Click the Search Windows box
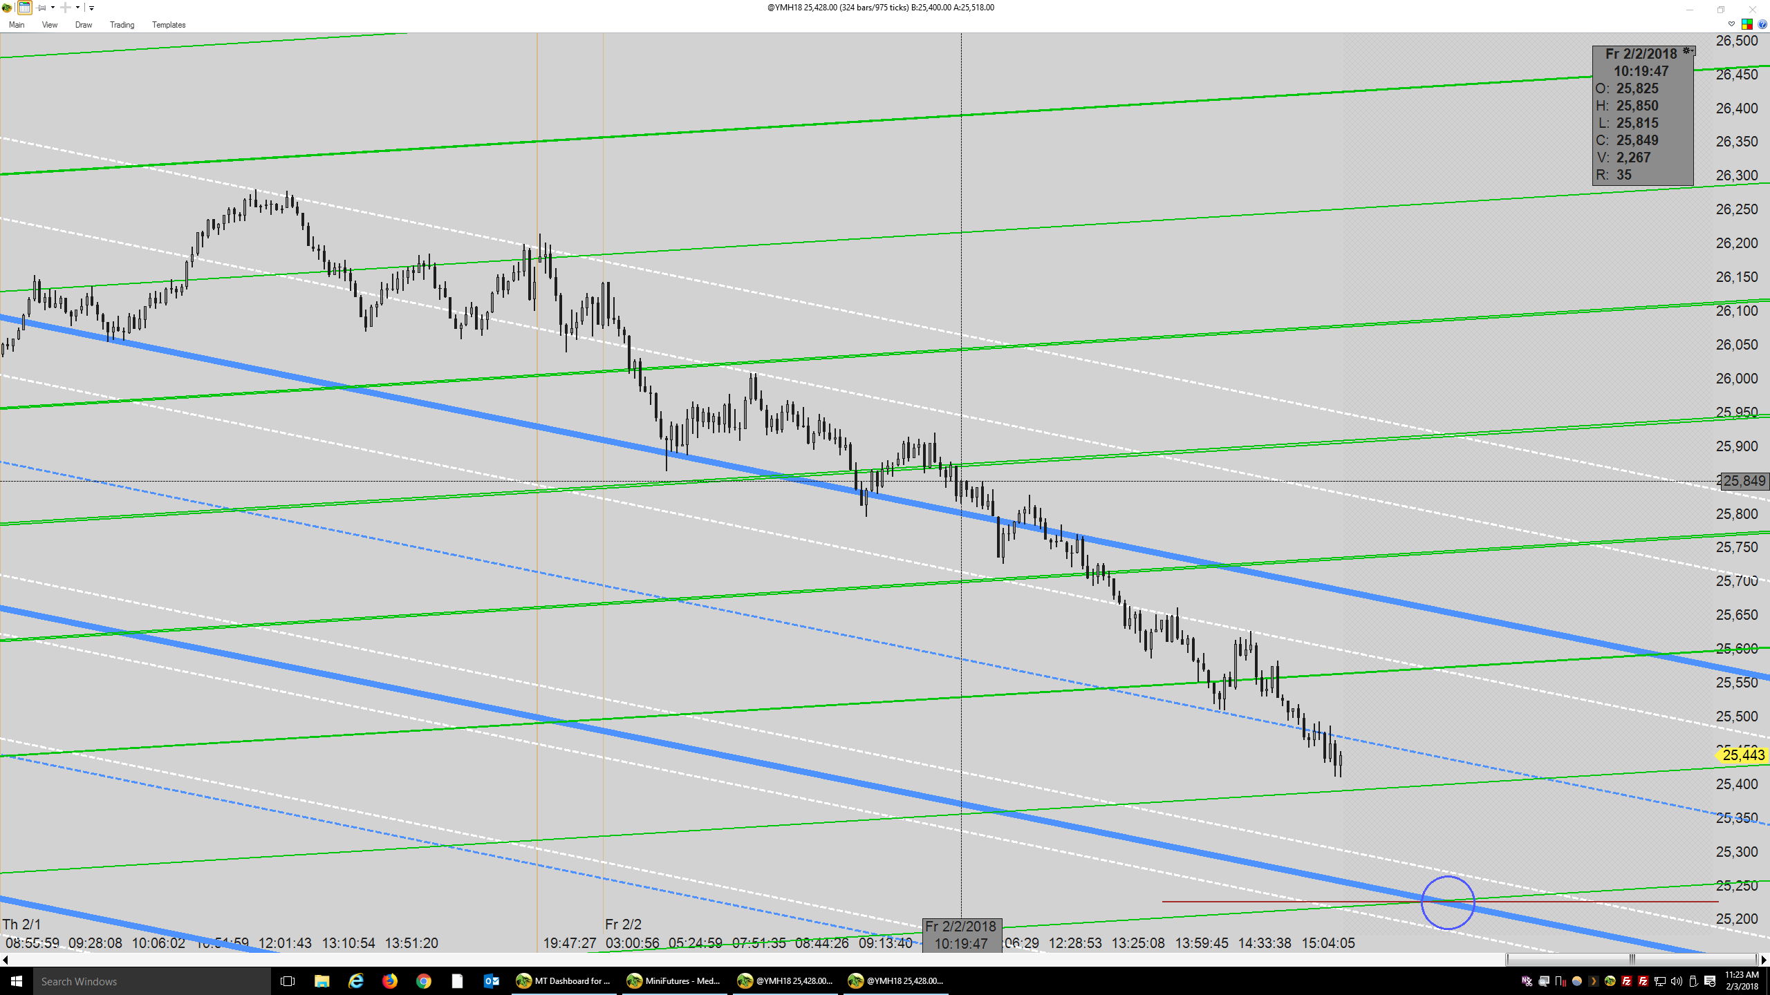 pyautogui.click(x=152, y=981)
